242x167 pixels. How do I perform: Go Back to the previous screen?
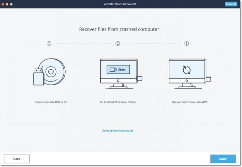[x=17, y=159]
